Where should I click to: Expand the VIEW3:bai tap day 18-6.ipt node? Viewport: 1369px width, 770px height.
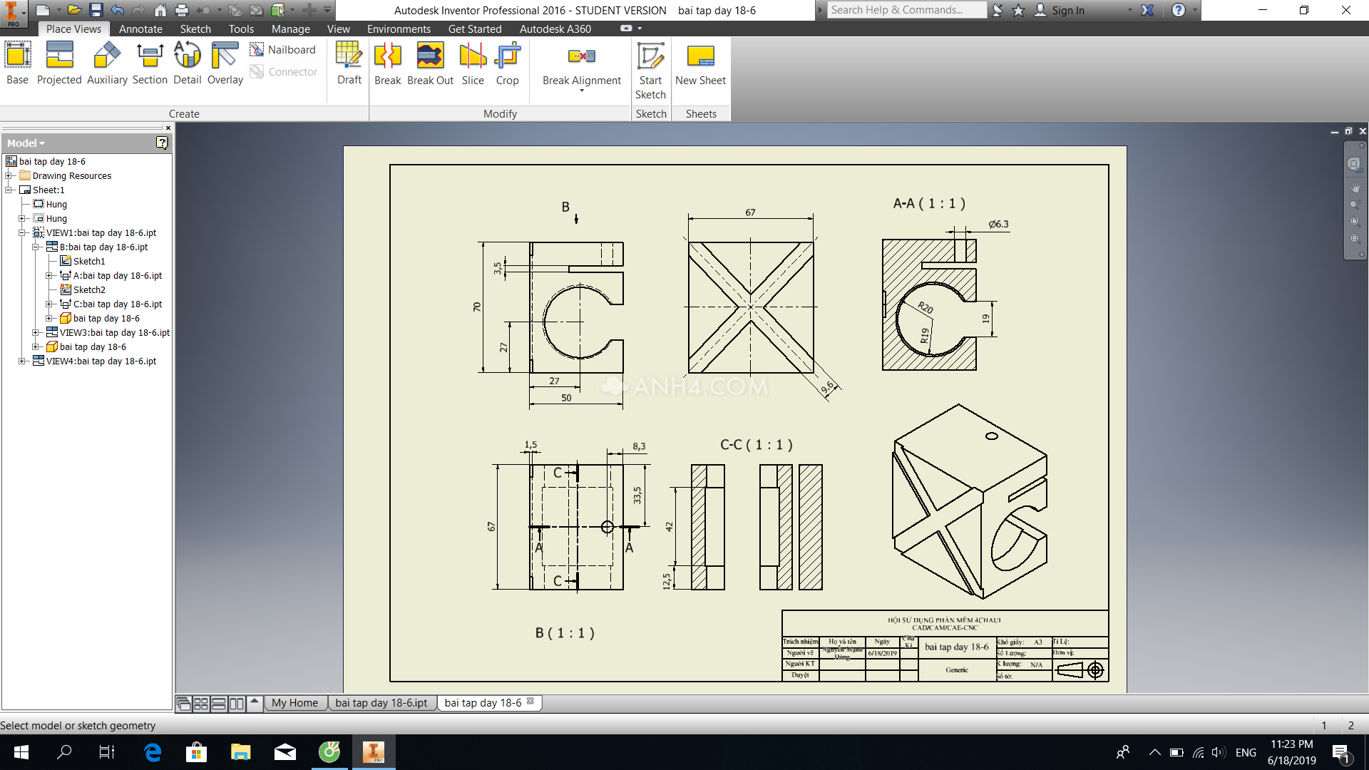pos(36,332)
